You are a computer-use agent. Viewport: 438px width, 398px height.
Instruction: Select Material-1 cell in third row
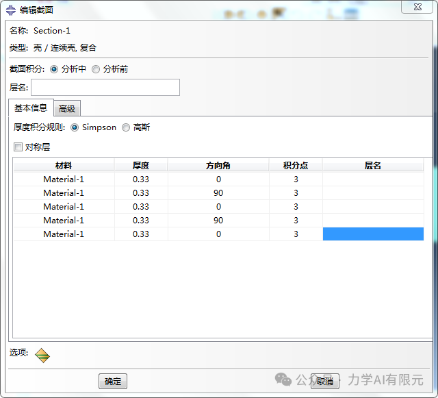[x=64, y=207]
